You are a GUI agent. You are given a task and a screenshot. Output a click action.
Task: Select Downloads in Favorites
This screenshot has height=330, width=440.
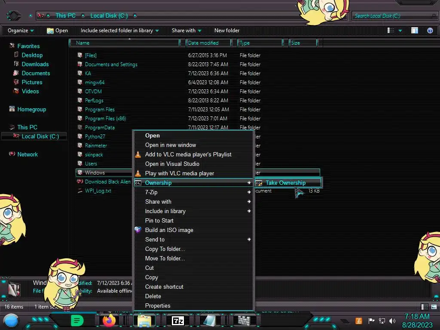pyautogui.click(x=35, y=64)
